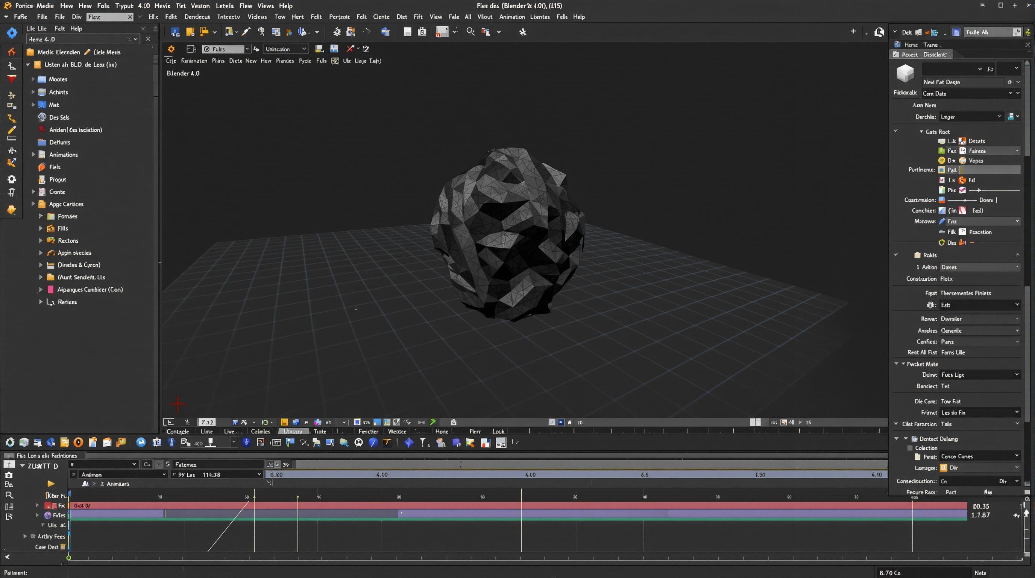Click the pencil icon next to Medic Elecndien
This screenshot has width=1035, height=578.
click(x=87, y=52)
